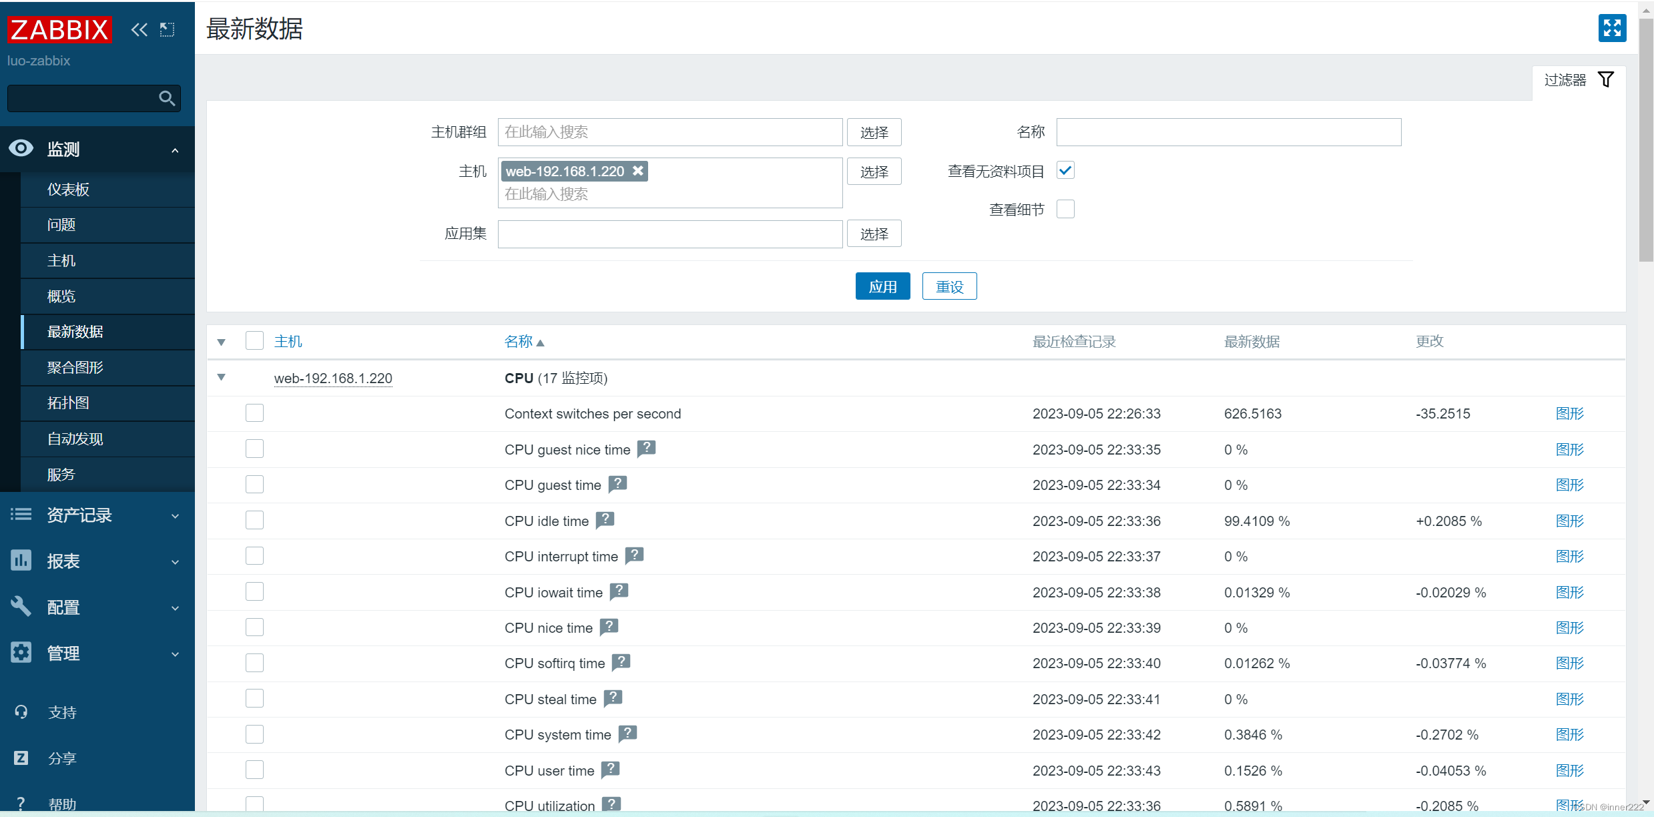Open help for CPU user time
The image size is (1654, 817).
(610, 770)
